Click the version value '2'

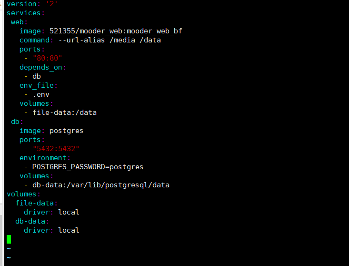tap(51, 4)
